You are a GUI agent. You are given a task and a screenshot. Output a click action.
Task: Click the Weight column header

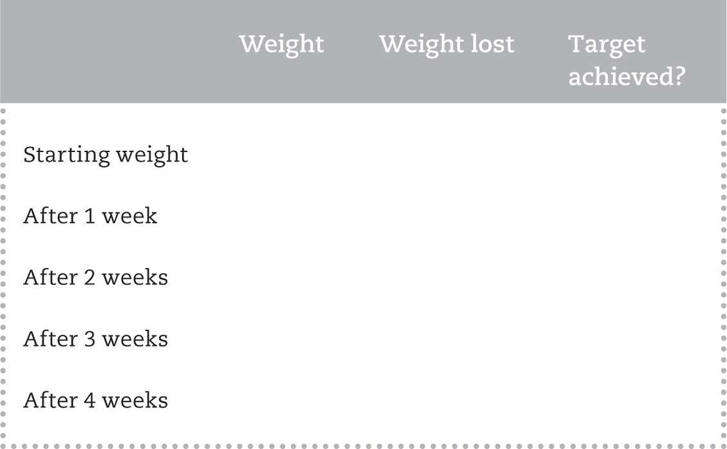[x=281, y=44]
